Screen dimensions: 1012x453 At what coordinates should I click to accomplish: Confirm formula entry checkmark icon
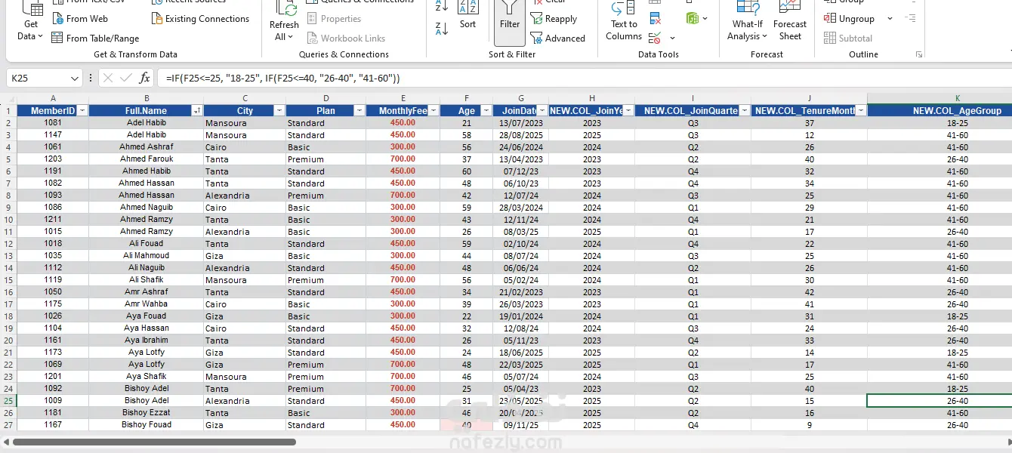(x=125, y=78)
